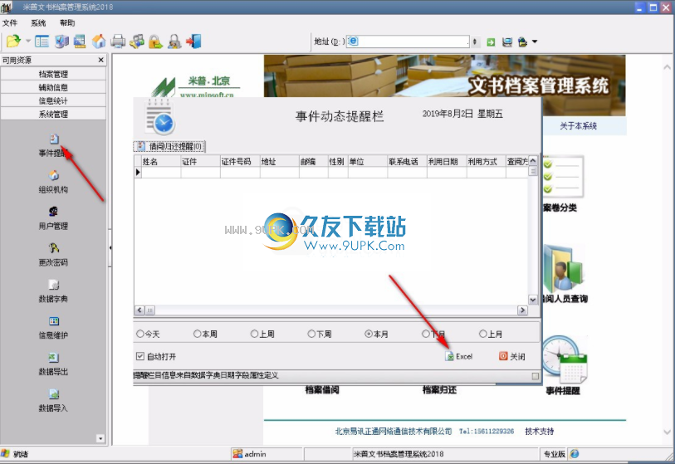The width and height of the screenshot is (675, 464).
Task: Select the 本周 radio button
Action: 205,334
